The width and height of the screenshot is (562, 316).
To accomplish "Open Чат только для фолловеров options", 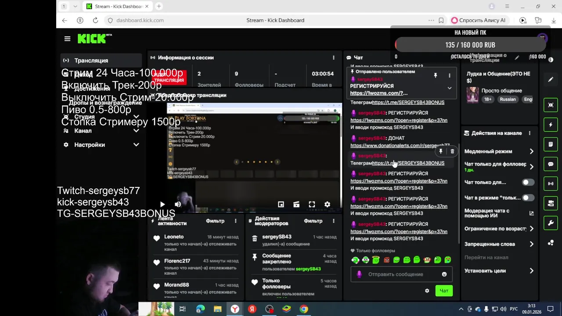I will tap(499, 166).
